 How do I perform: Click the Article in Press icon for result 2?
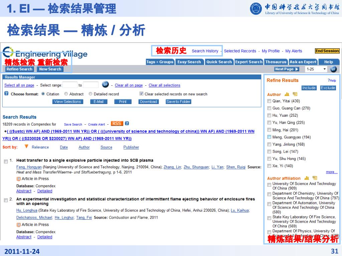[x=19, y=225]
